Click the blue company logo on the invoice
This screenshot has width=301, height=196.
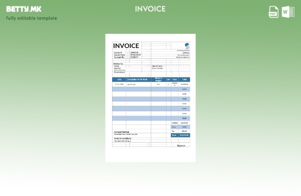click(186, 46)
